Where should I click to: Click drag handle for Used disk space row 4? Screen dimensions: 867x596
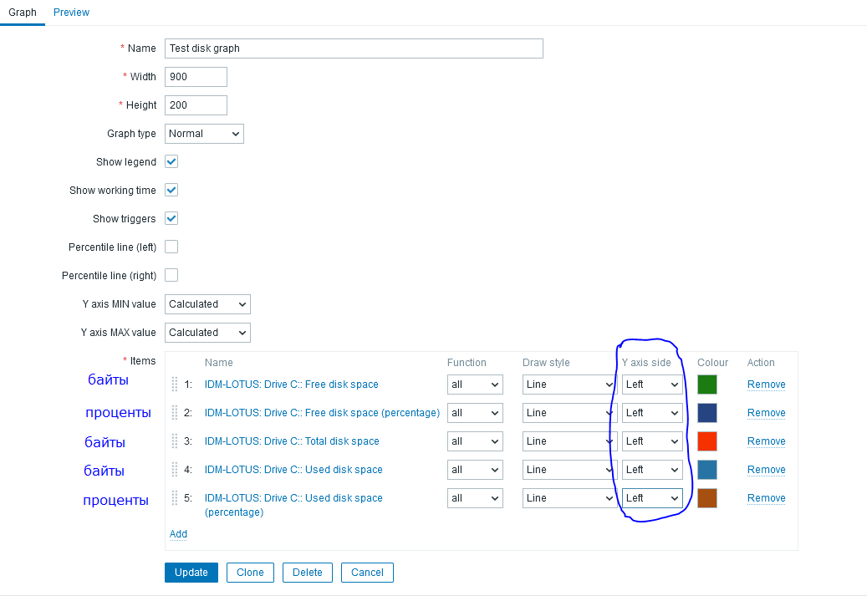coord(175,470)
